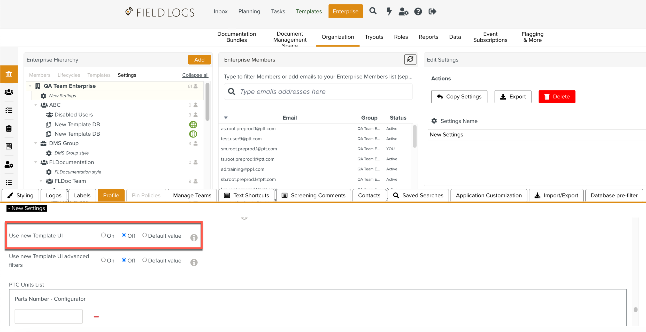The height and width of the screenshot is (332, 646).
Task: Open the members table filter dropdown arrow
Action: pyautogui.click(x=226, y=118)
